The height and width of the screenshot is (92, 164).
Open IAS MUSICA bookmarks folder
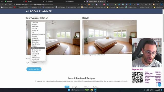pos(120,7)
